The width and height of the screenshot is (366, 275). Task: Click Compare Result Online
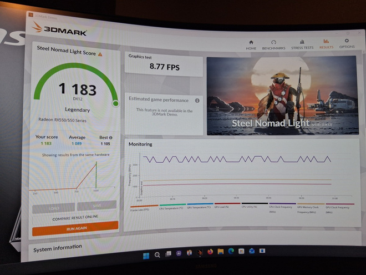click(75, 218)
